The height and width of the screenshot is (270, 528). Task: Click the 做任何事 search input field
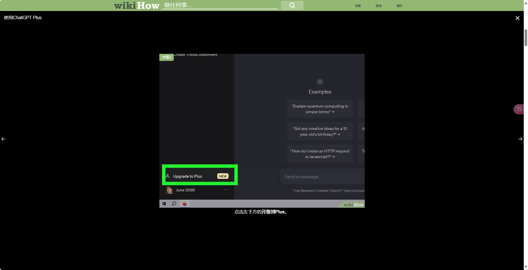tap(220, 5)
